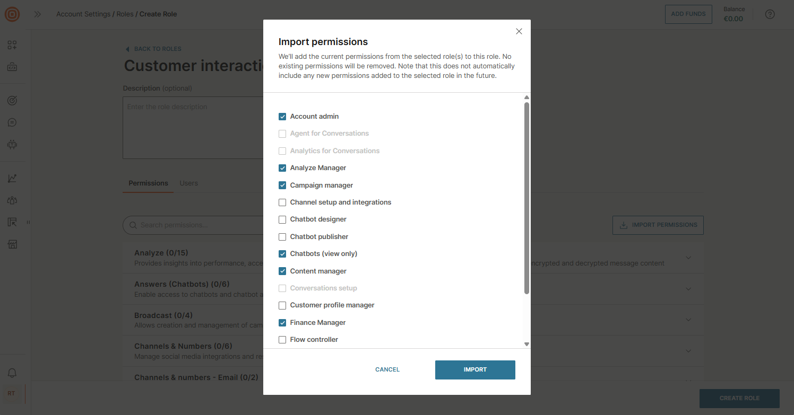Select the apps/add modules icon in sidebar
794x415 pixels.
12,45
